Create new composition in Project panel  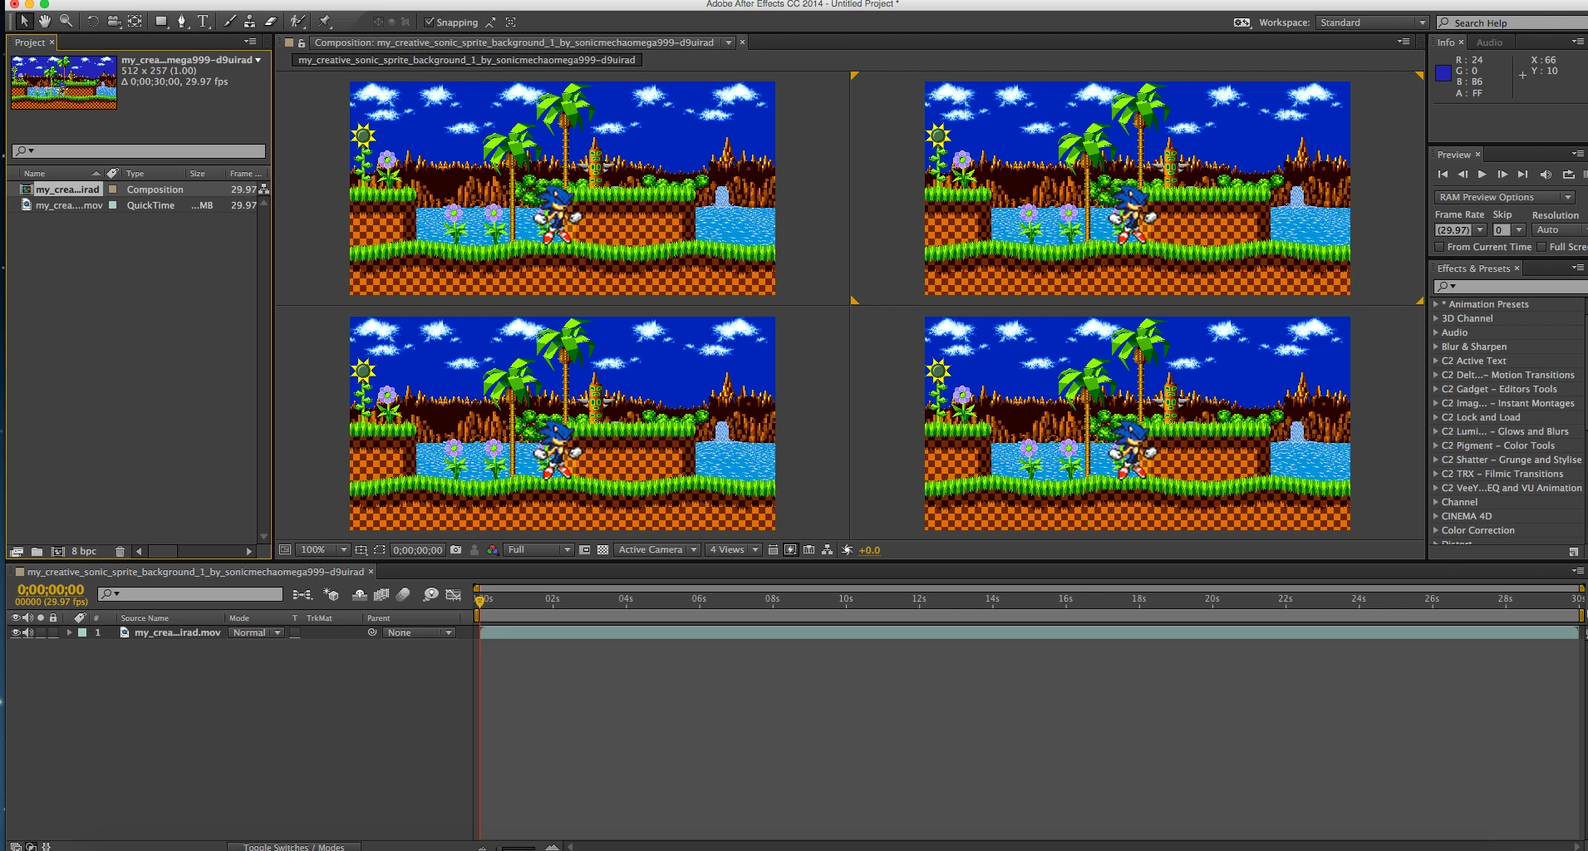click(x=58, y=552)
